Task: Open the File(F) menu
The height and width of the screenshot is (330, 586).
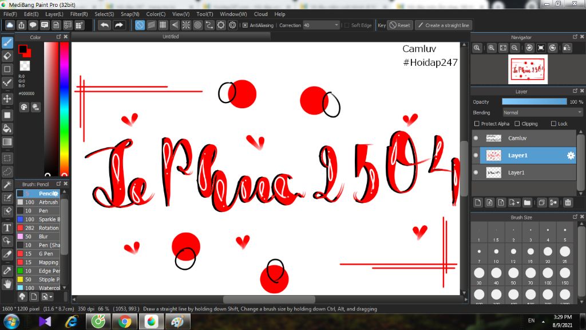Action: coord(10,14)
